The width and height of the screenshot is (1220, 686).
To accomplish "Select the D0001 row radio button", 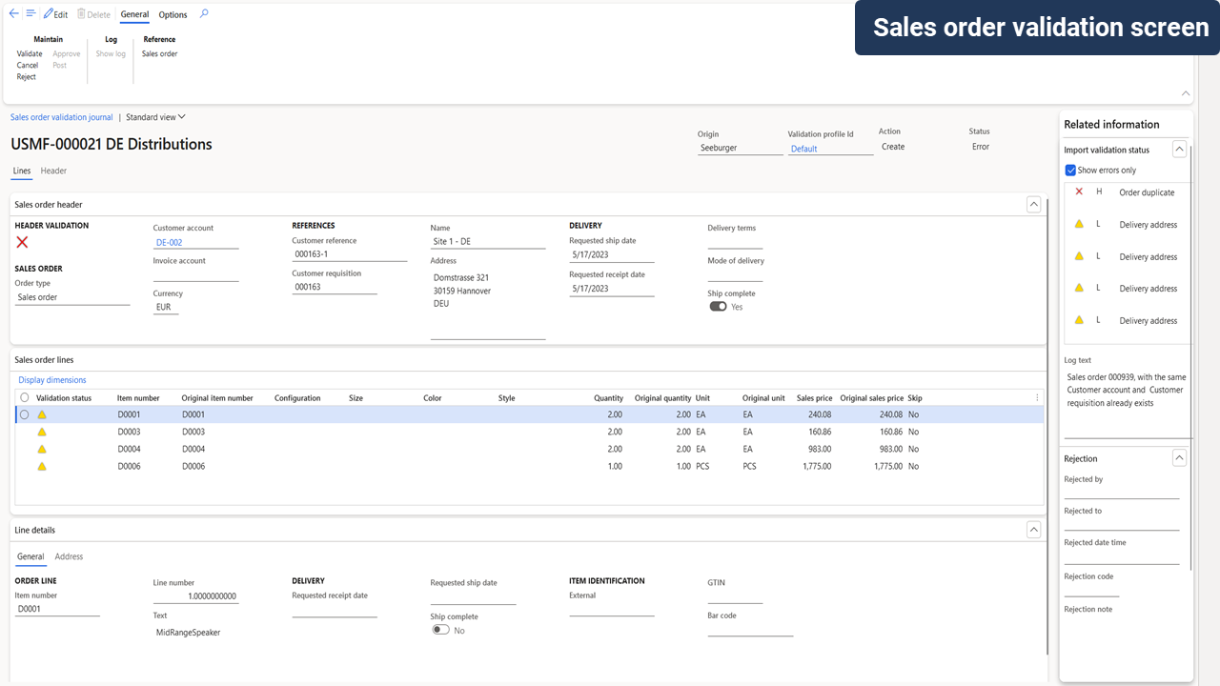I will coord(25,414).
